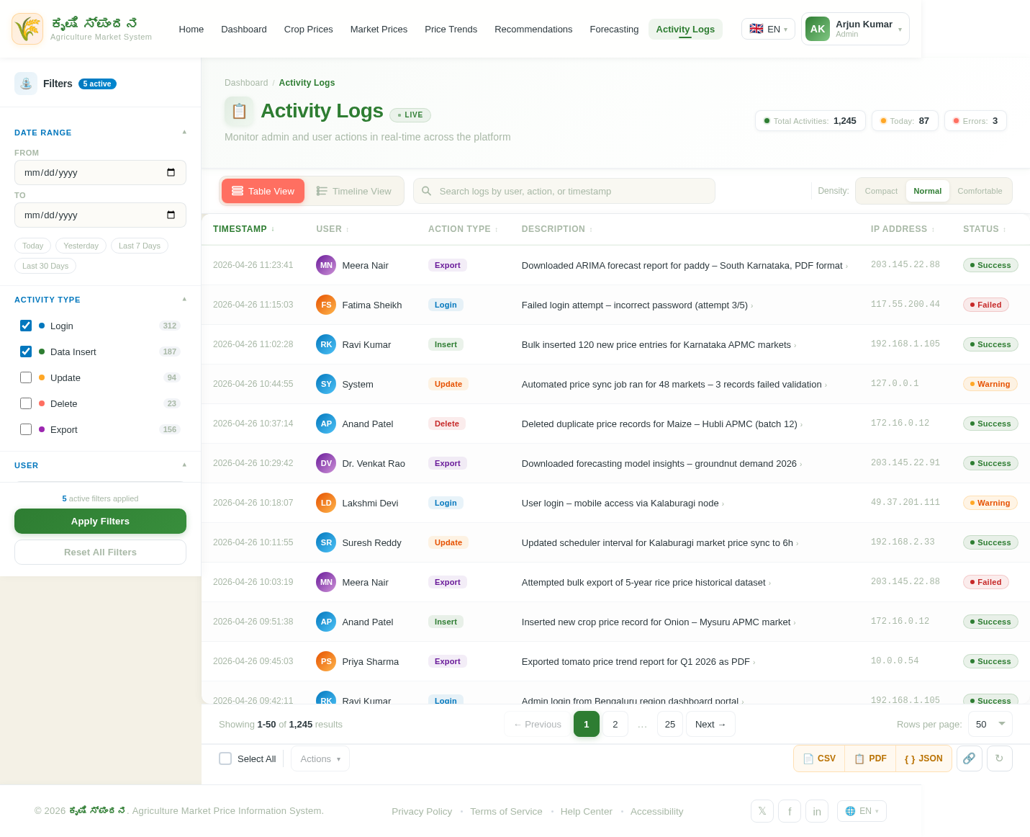
Task: Open the Crop Prices nav item
Action: pos(309,29)
